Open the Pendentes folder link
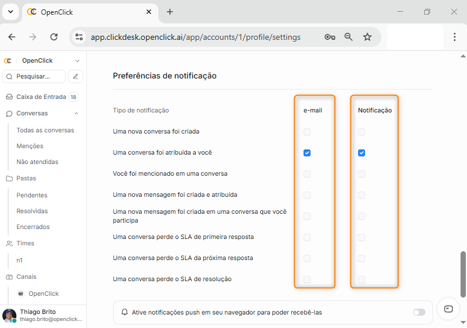This screenshot has width=467, height=328. coord(32,195)
